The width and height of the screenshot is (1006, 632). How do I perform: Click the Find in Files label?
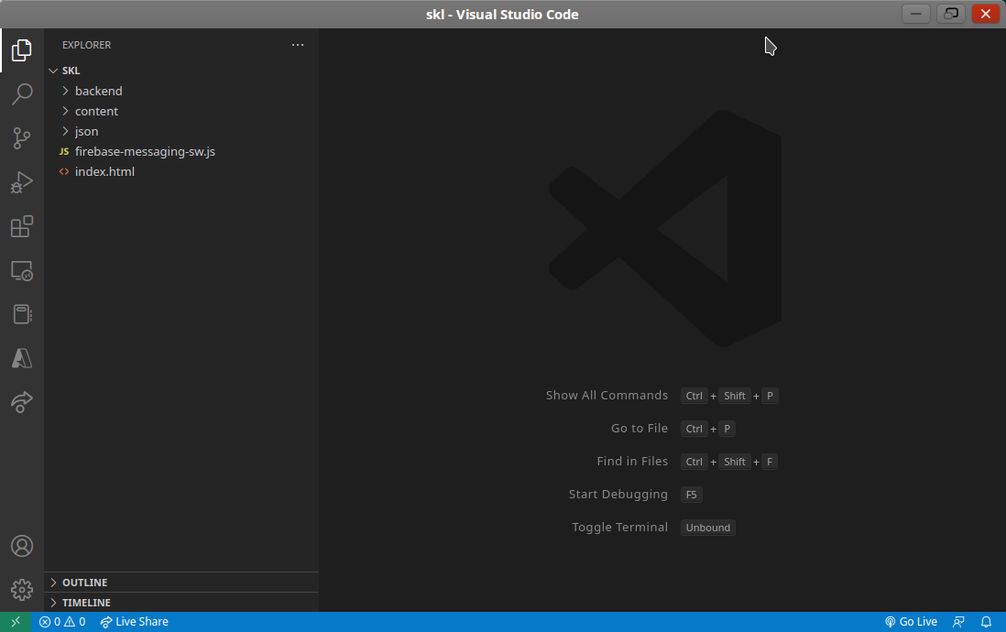tap(632, 462)
